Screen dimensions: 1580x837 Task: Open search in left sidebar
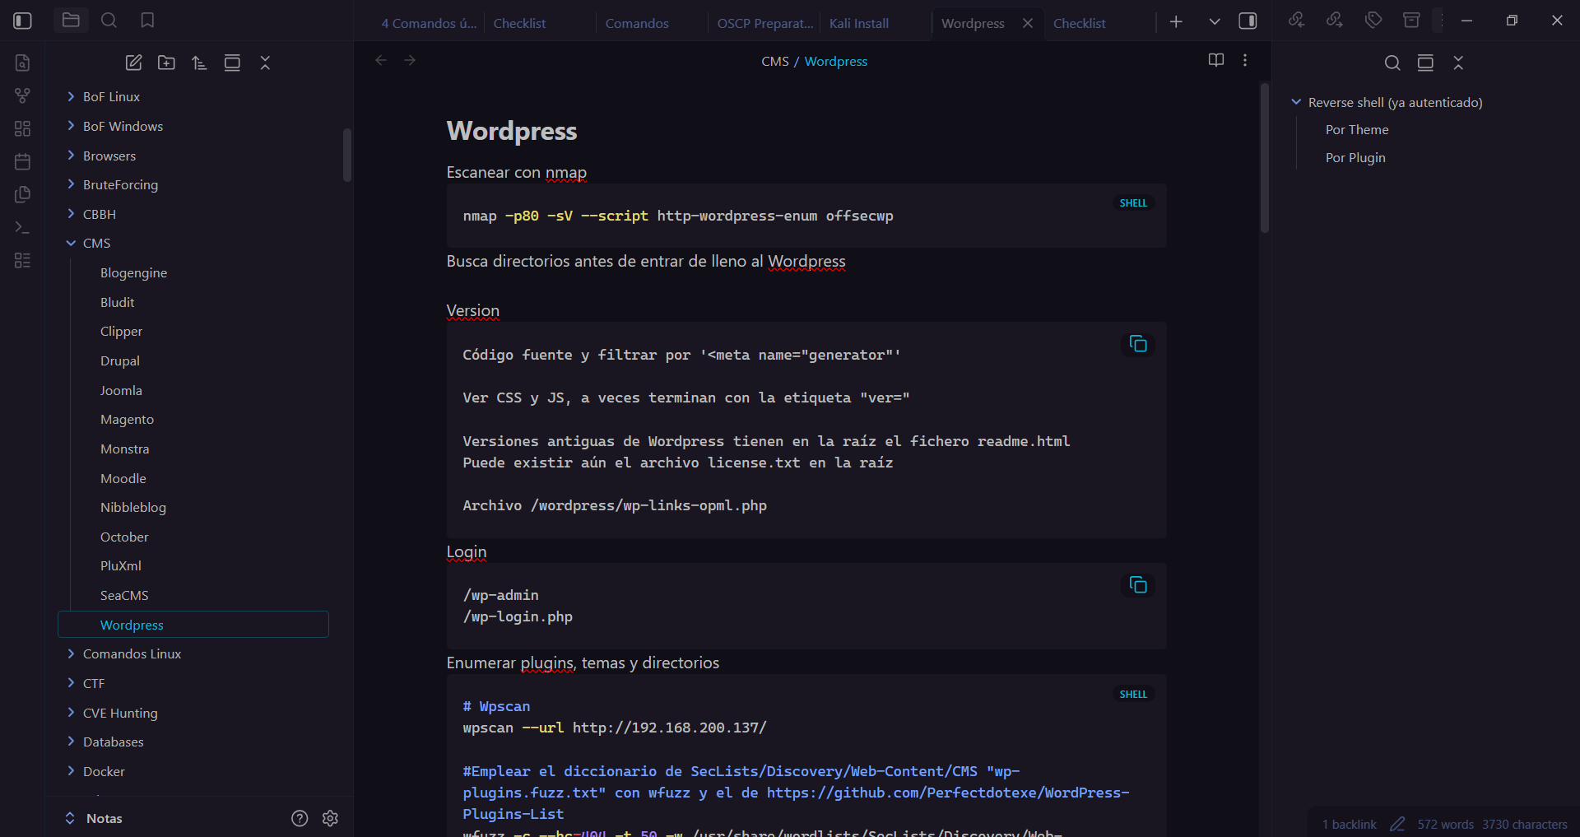pos(109,21)
